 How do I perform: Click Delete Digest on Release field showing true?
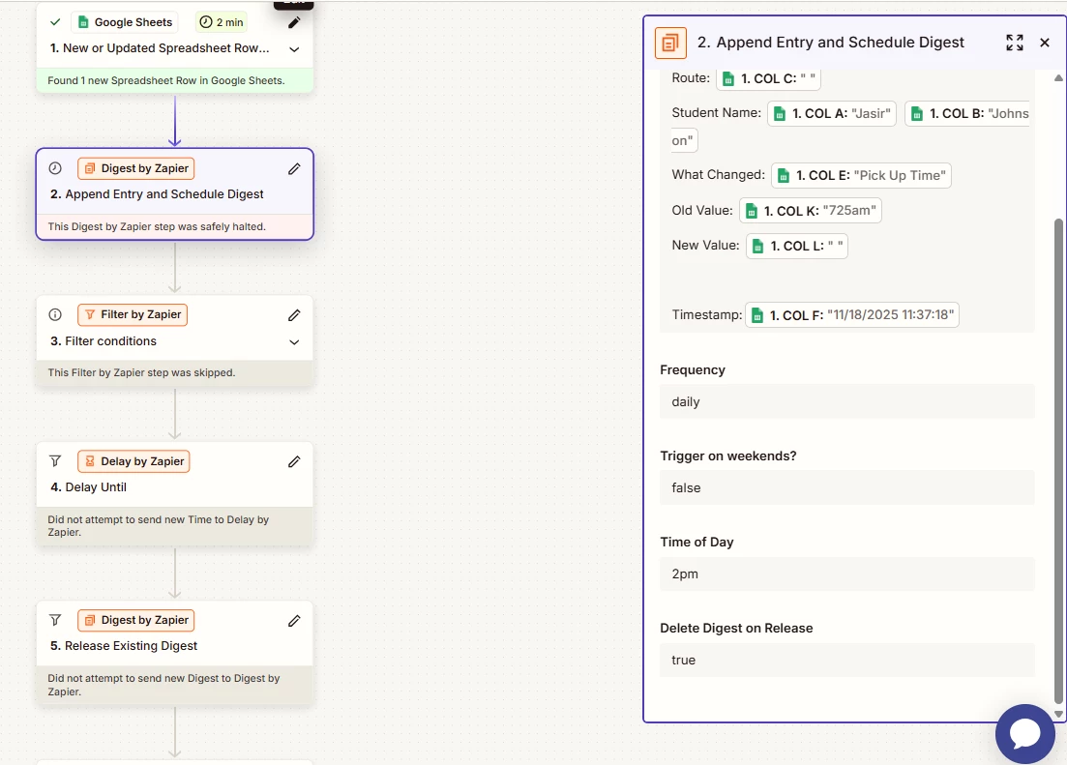[847, 660]
